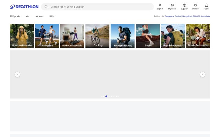Open the Sign In account icon
Screen dimensions: 220x137
click(160, 7)
